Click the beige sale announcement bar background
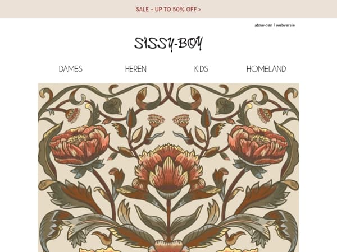 pos(65,9)
